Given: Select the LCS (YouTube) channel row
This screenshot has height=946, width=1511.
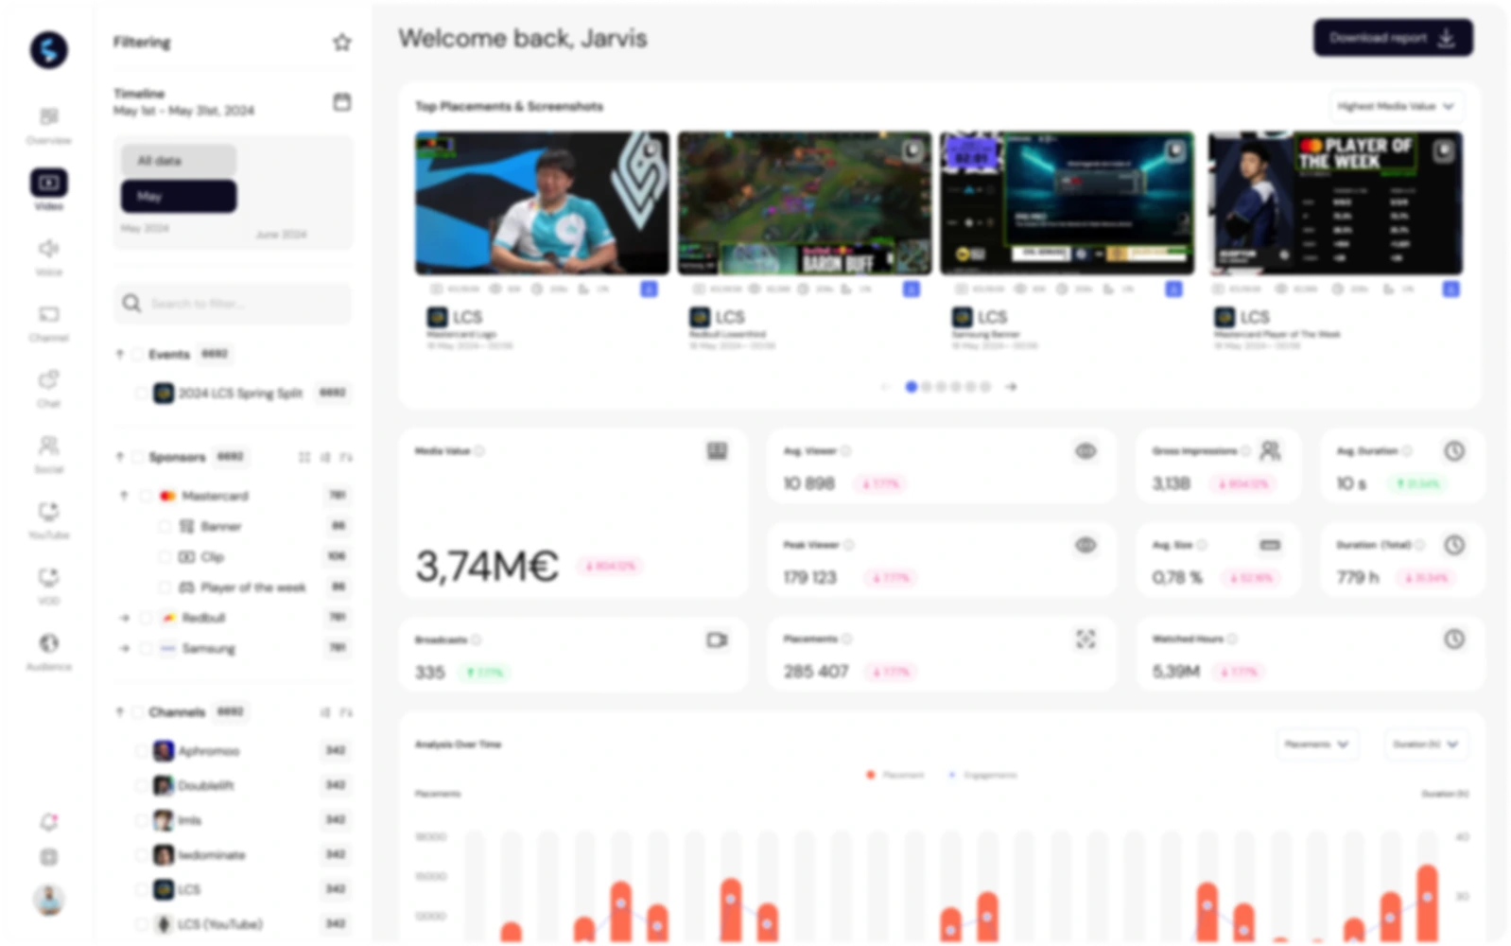Looking at the screenshot, I should 243,923.
